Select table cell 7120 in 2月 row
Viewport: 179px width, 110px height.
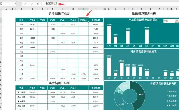click(x=96, y=29)
